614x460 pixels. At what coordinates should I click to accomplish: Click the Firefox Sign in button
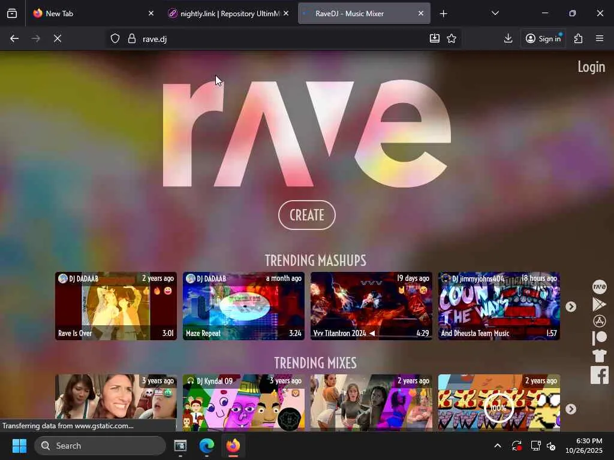(543, 38)
